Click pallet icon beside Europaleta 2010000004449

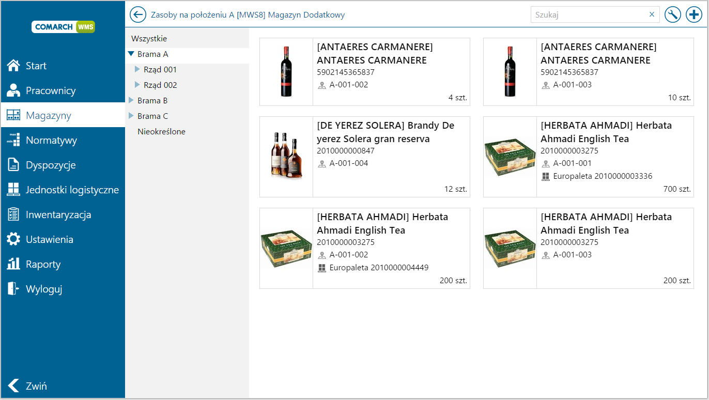(322, 268)
